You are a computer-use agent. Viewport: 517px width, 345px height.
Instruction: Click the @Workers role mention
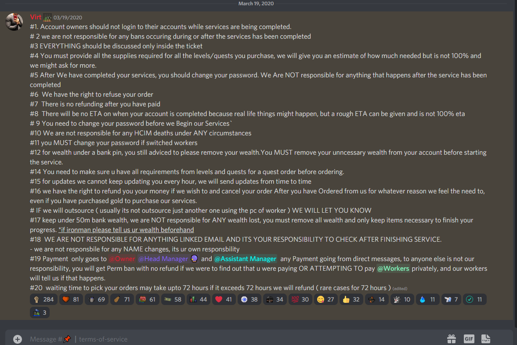coord(394,269)
